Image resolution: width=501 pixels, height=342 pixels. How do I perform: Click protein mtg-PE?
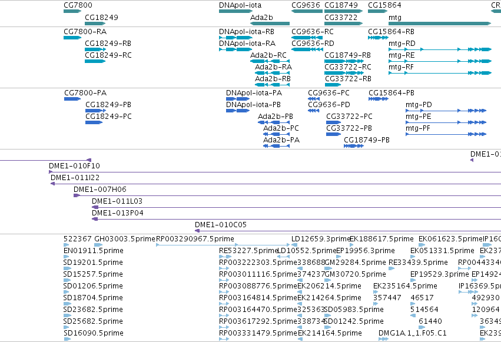point(446,122)
